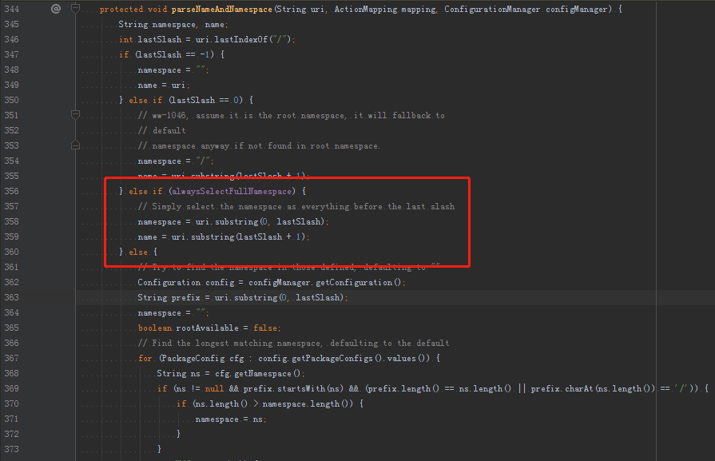Click the 'Find the longest matching namespace' comment
715x461 pixels.
[x=293, y=344]
